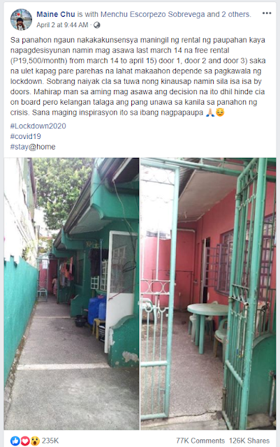Open the #covid19 hashtag
280x447 pixels.
point(26,136)
